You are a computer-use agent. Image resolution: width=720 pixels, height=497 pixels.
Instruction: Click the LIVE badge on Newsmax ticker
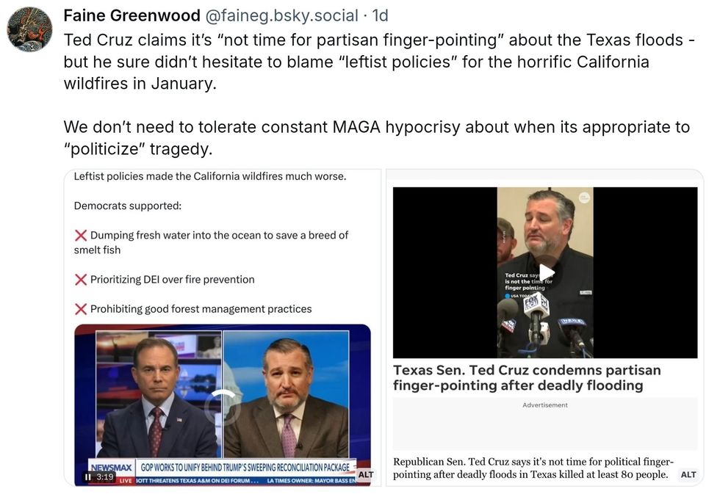click(126, 480)
